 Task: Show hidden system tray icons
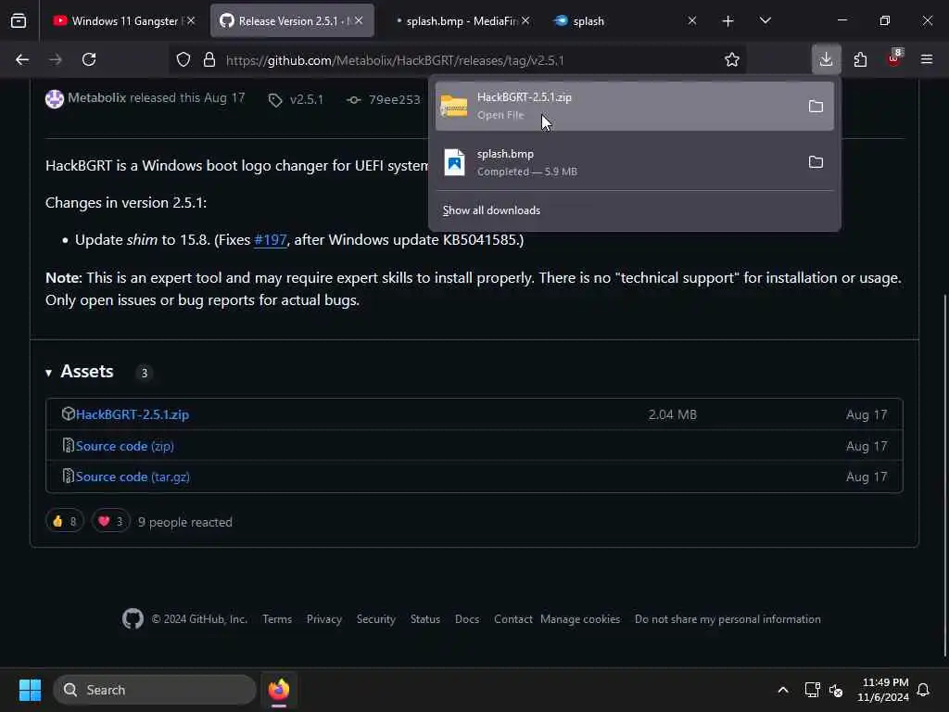(x=782, y=690)
